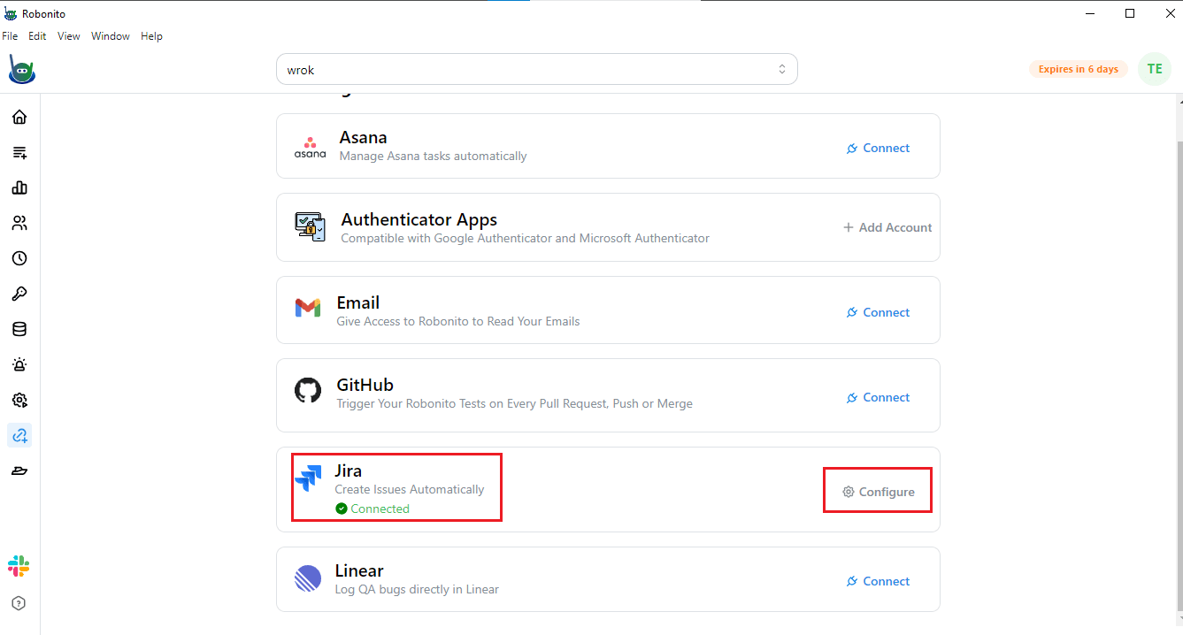Screen dimensions: 1183x635
Task: Open the alarm siren alerts icon
Action: click(19, 364)
